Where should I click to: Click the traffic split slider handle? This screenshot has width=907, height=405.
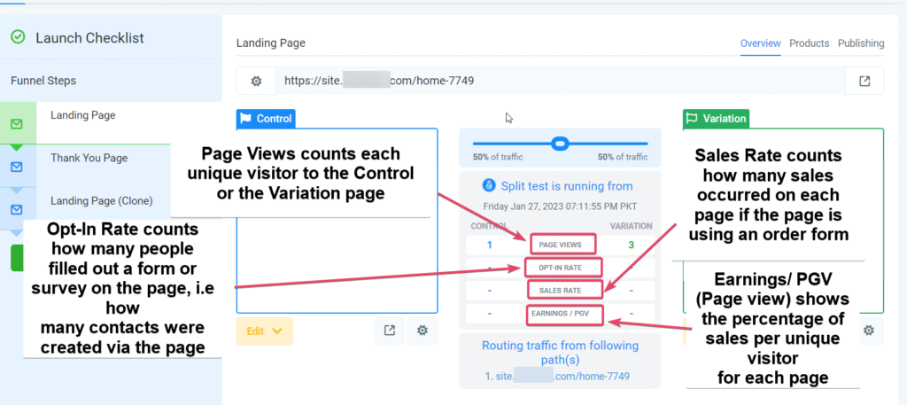point(560,143)
